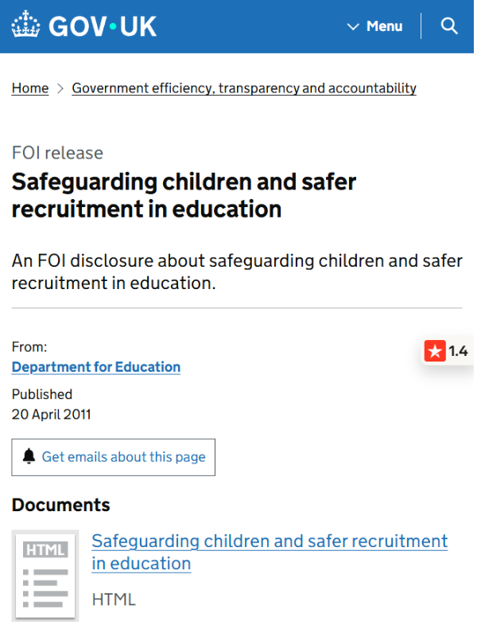Click the bell notification icon
477x637 pixels.
(x=29, y=456)
